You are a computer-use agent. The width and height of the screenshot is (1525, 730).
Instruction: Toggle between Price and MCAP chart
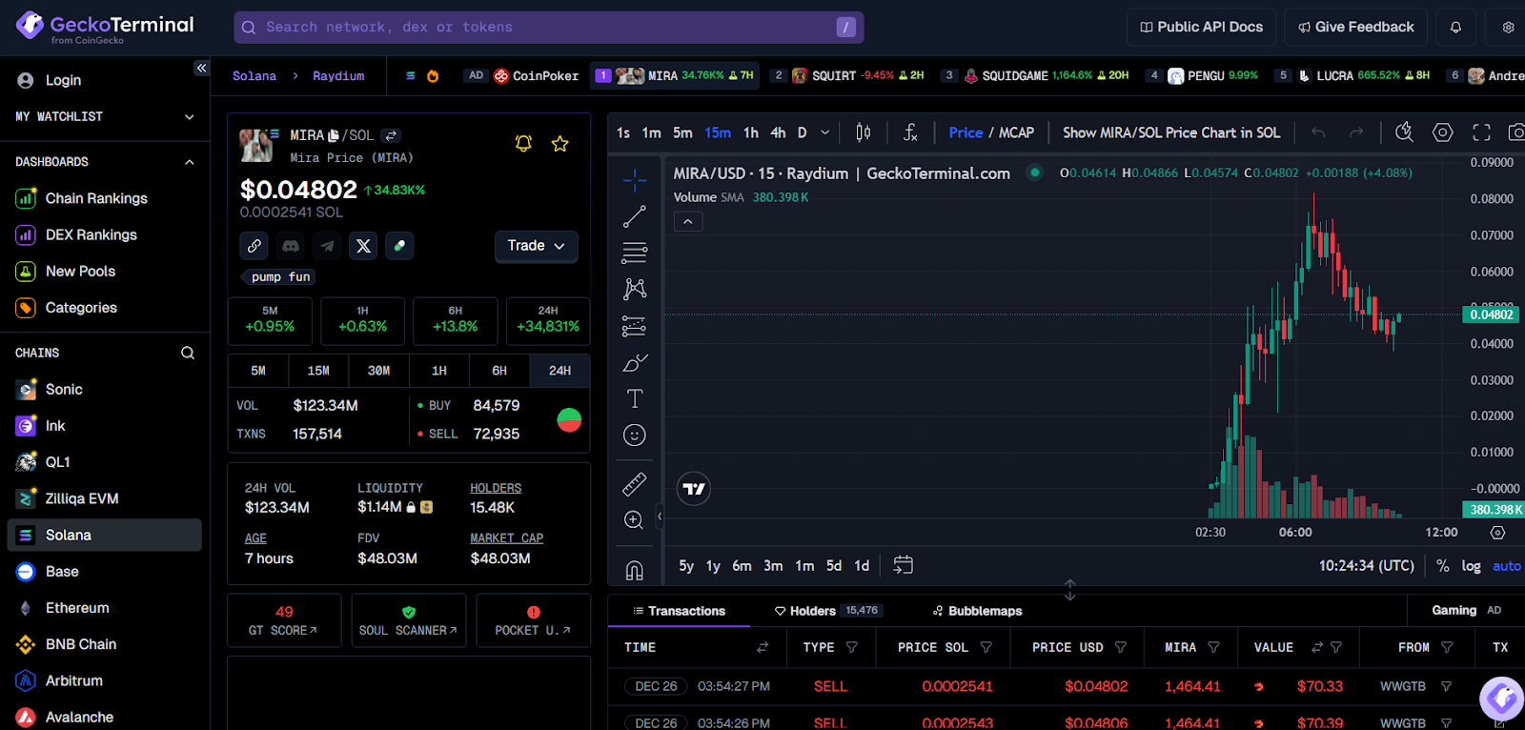pos(991,132)
